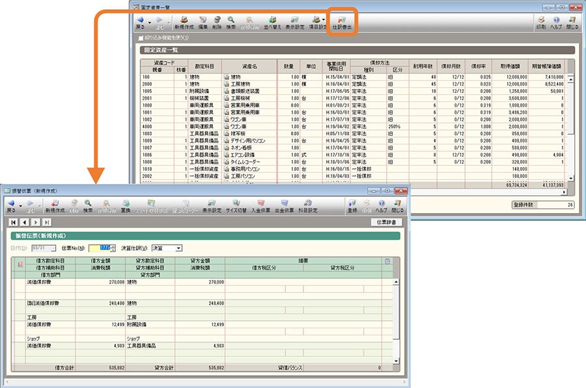This screenshot has width=586, height=388.
Task: Click 仕訳書出 journal export icon
Action: (x=342, y=22)
